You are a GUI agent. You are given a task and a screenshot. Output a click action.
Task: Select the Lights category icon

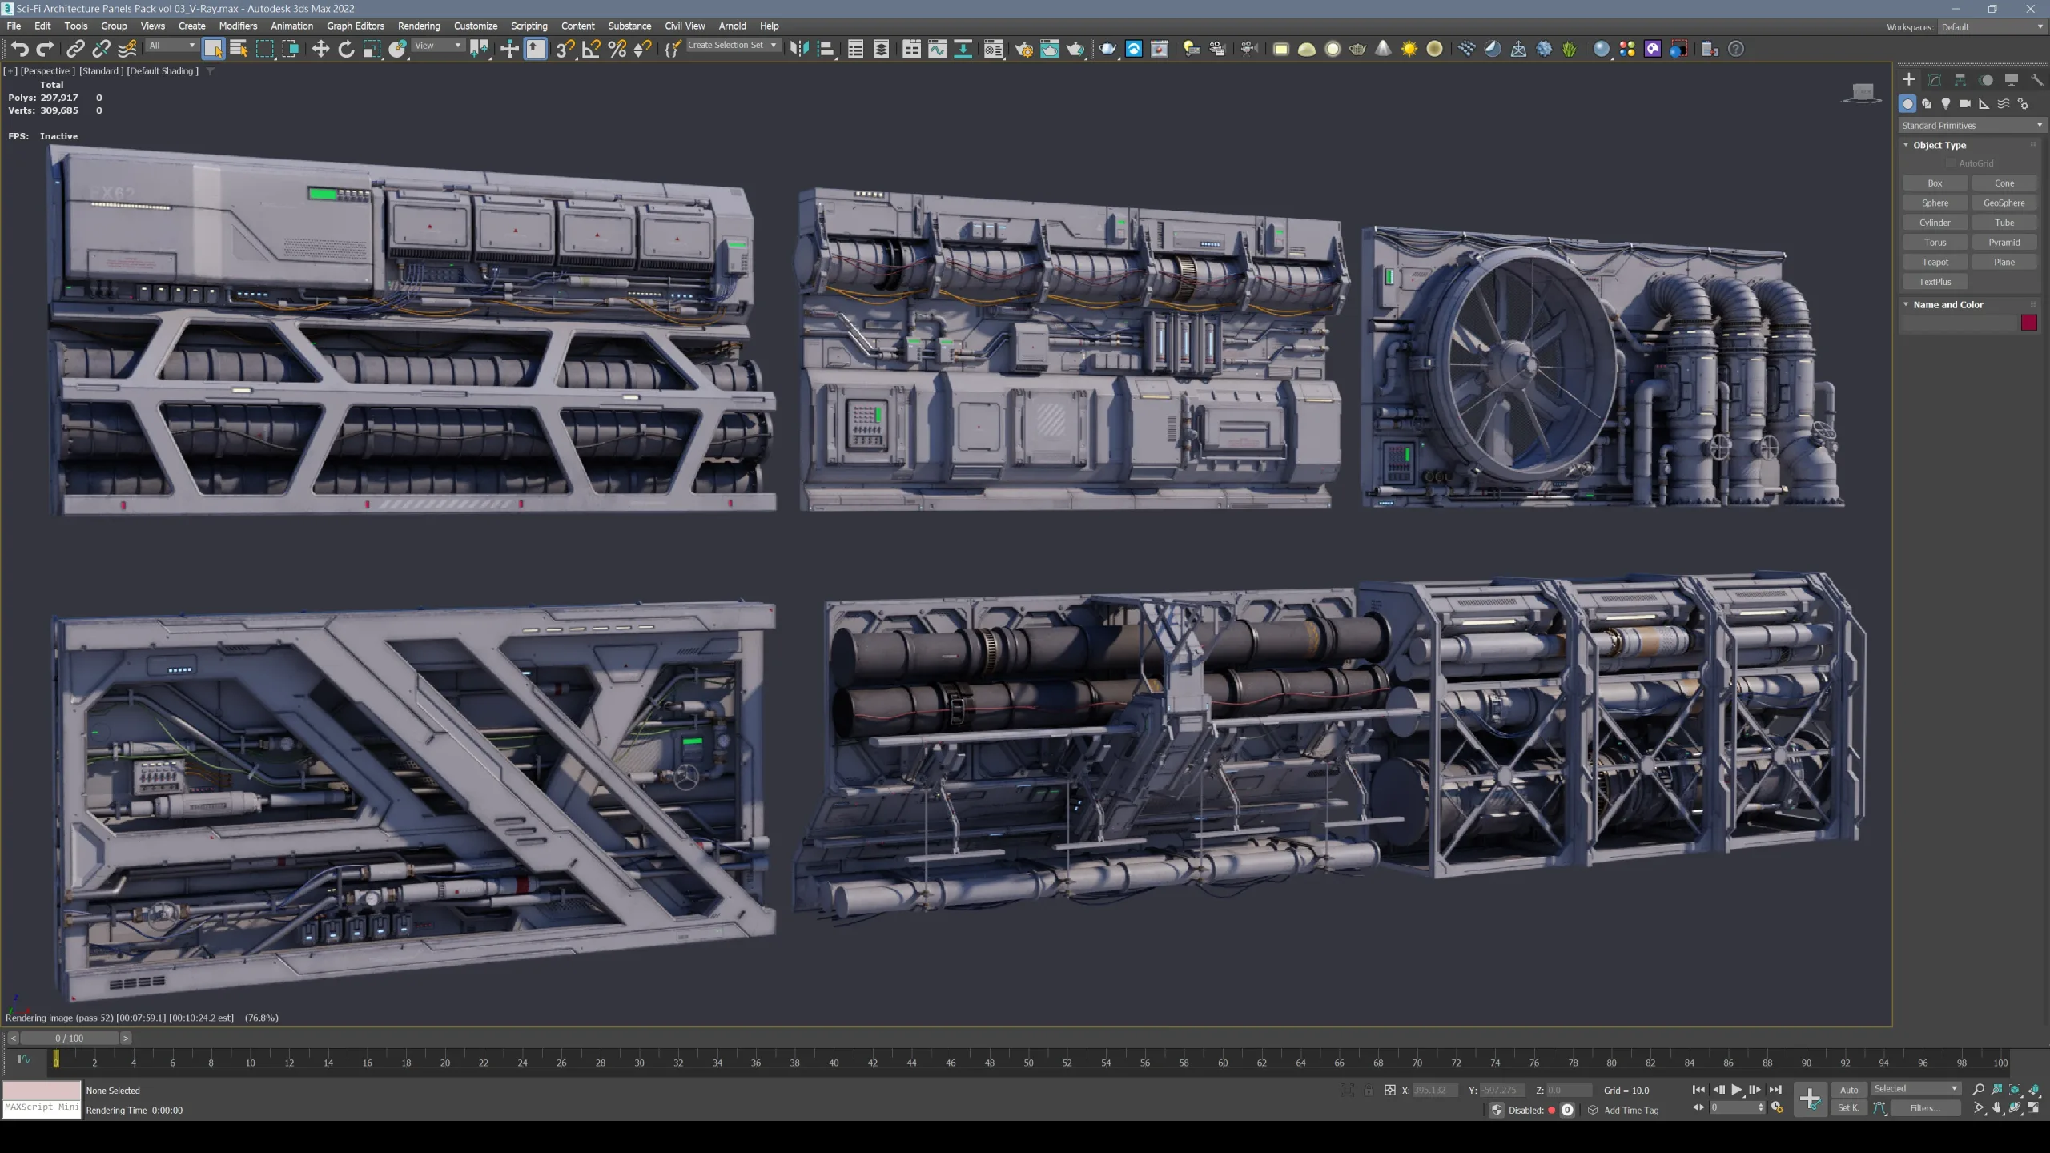(1946, 104)
